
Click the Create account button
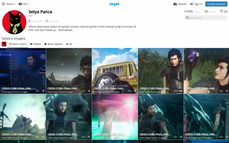coord(216,4)
